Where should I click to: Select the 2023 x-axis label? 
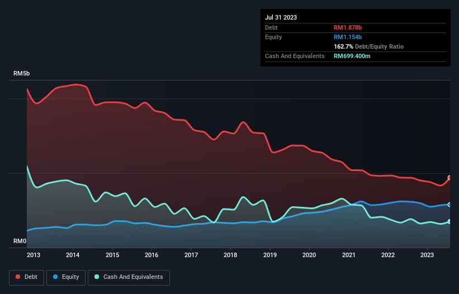pos(427,255)
